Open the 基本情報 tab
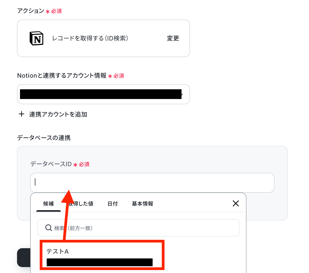 coord(142,204)
